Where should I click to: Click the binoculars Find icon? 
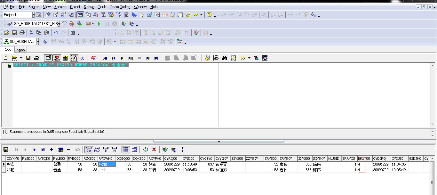225,58
